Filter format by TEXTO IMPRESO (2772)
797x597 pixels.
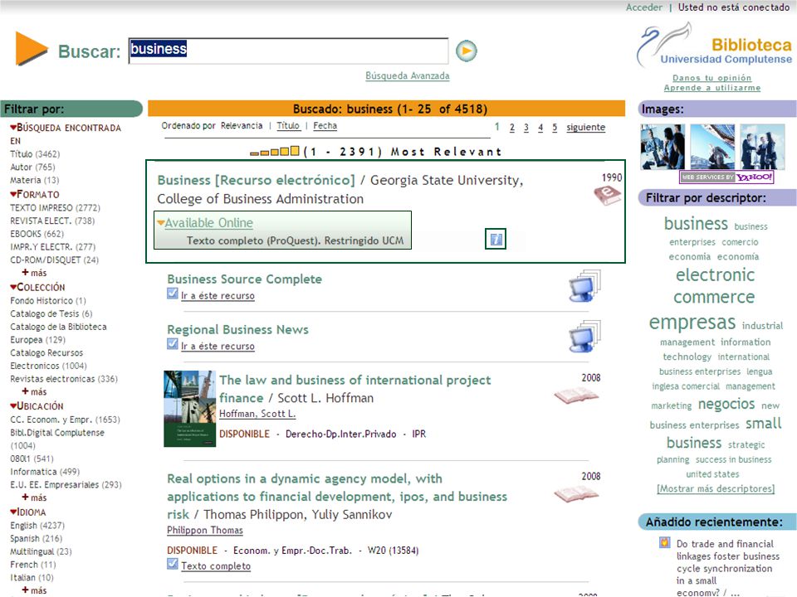55,207
